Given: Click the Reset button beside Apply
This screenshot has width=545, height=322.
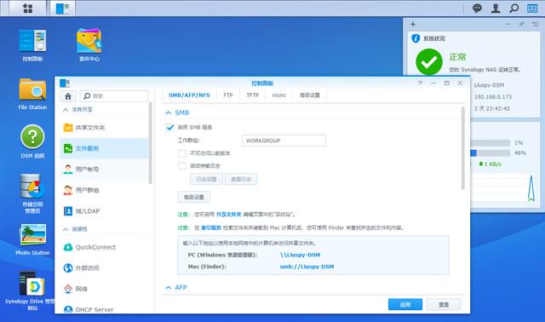Looking at the screenshot, I should 444,305.
